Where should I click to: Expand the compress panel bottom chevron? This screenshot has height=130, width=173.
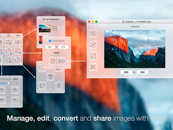point(9,106)
